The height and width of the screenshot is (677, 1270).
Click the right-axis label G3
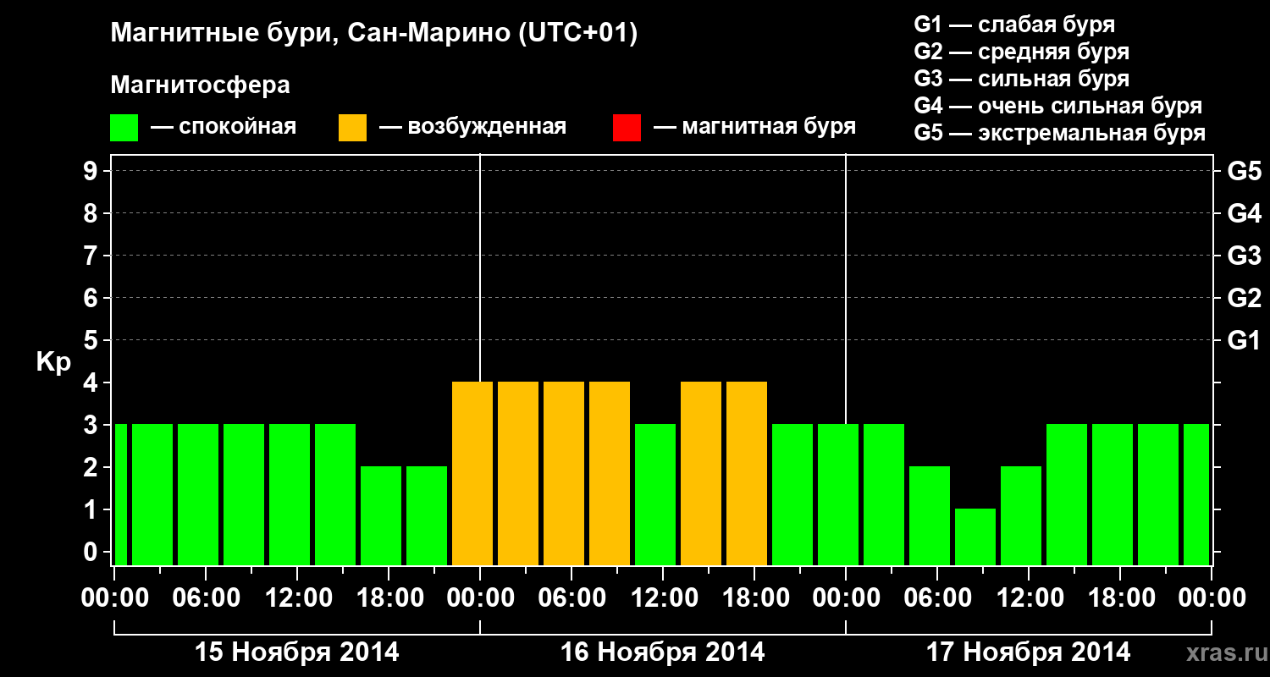coord(1244,256)
